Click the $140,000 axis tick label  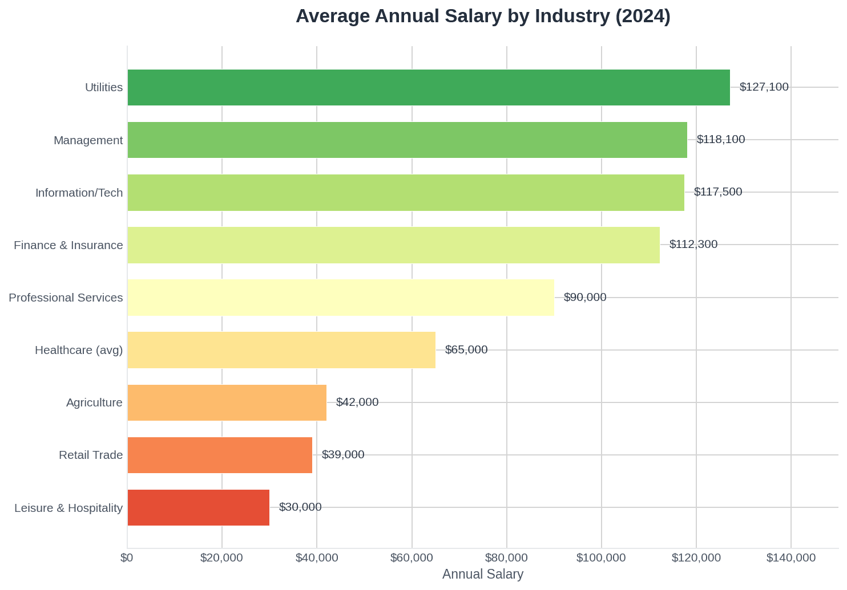tap(790, 558)
